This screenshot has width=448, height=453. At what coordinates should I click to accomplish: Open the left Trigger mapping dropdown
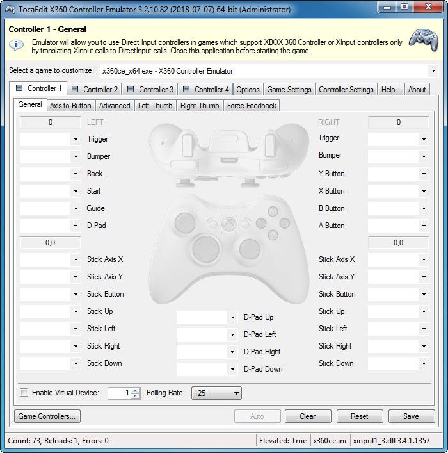tap(76, 139)
